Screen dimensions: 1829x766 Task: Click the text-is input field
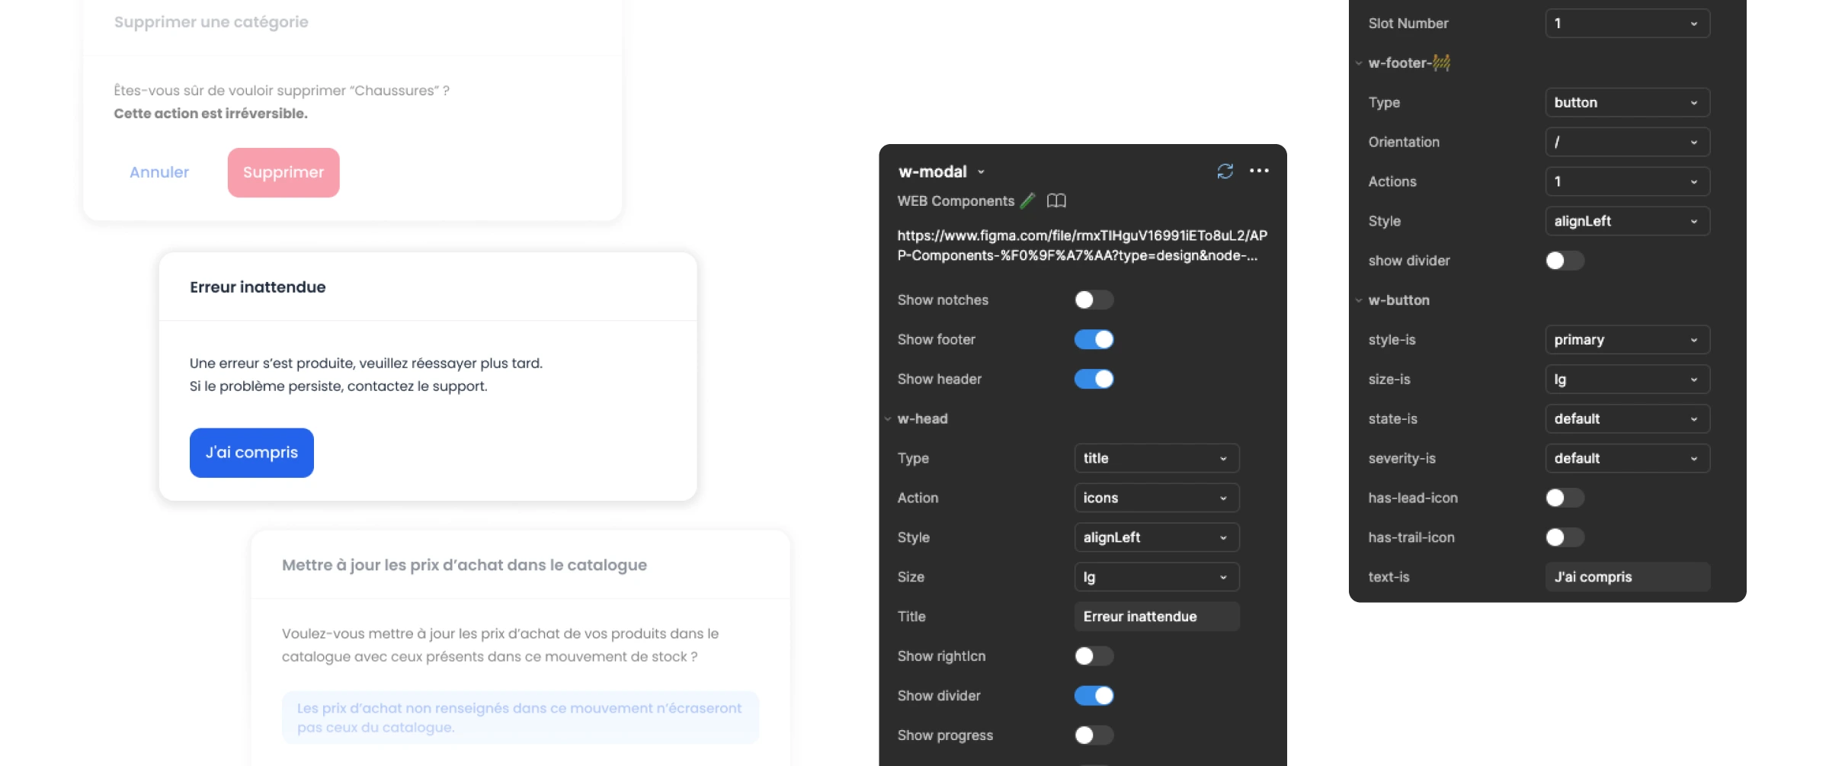pyautogui.click(x=1627, y=577)
